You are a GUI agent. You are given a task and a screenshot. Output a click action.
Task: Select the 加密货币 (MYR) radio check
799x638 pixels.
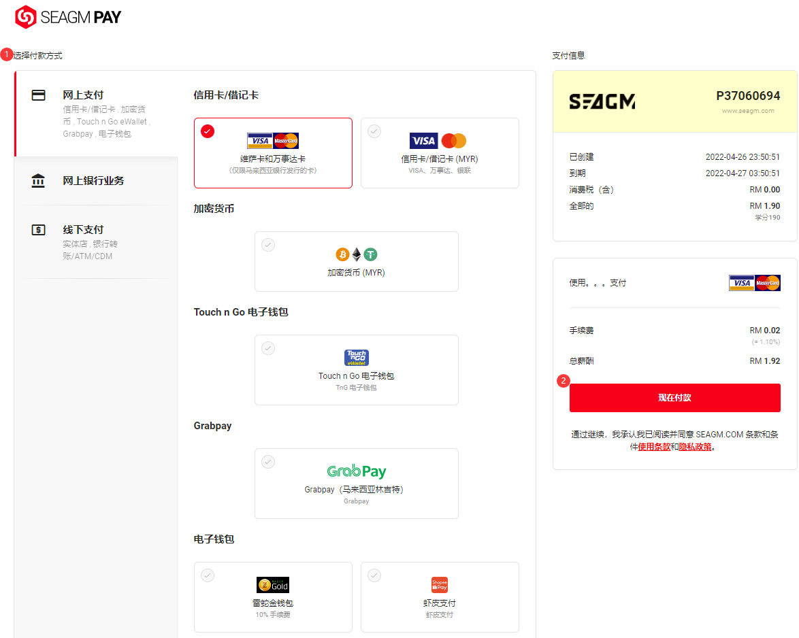point(268,245)
